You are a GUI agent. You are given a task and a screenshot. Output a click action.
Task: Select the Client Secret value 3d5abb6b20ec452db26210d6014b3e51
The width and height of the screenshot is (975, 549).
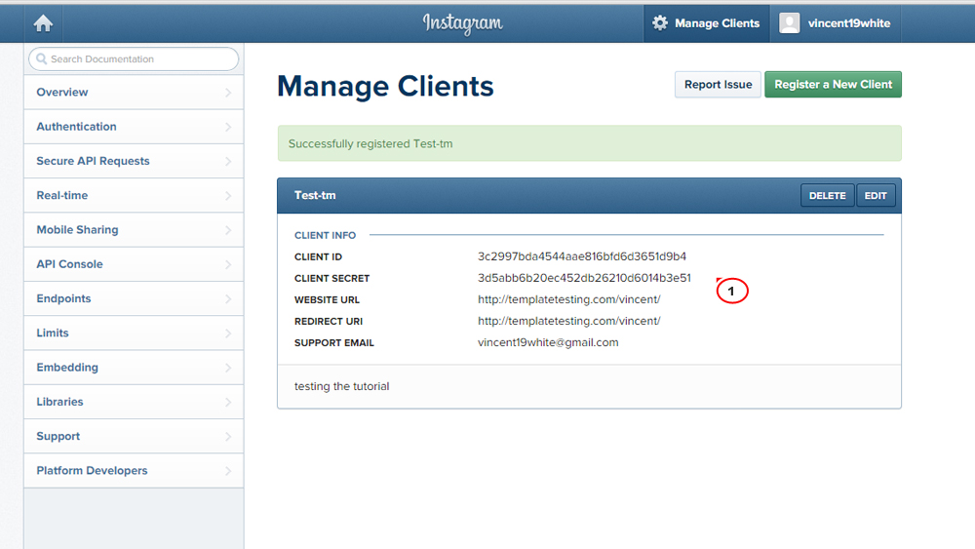(x=584, y=278)
